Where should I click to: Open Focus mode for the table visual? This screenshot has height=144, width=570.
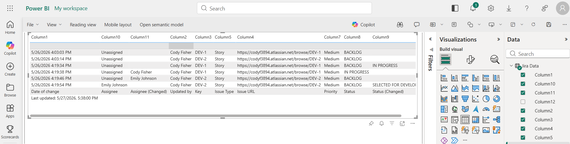pyautogui.click(x=402, y=123)
